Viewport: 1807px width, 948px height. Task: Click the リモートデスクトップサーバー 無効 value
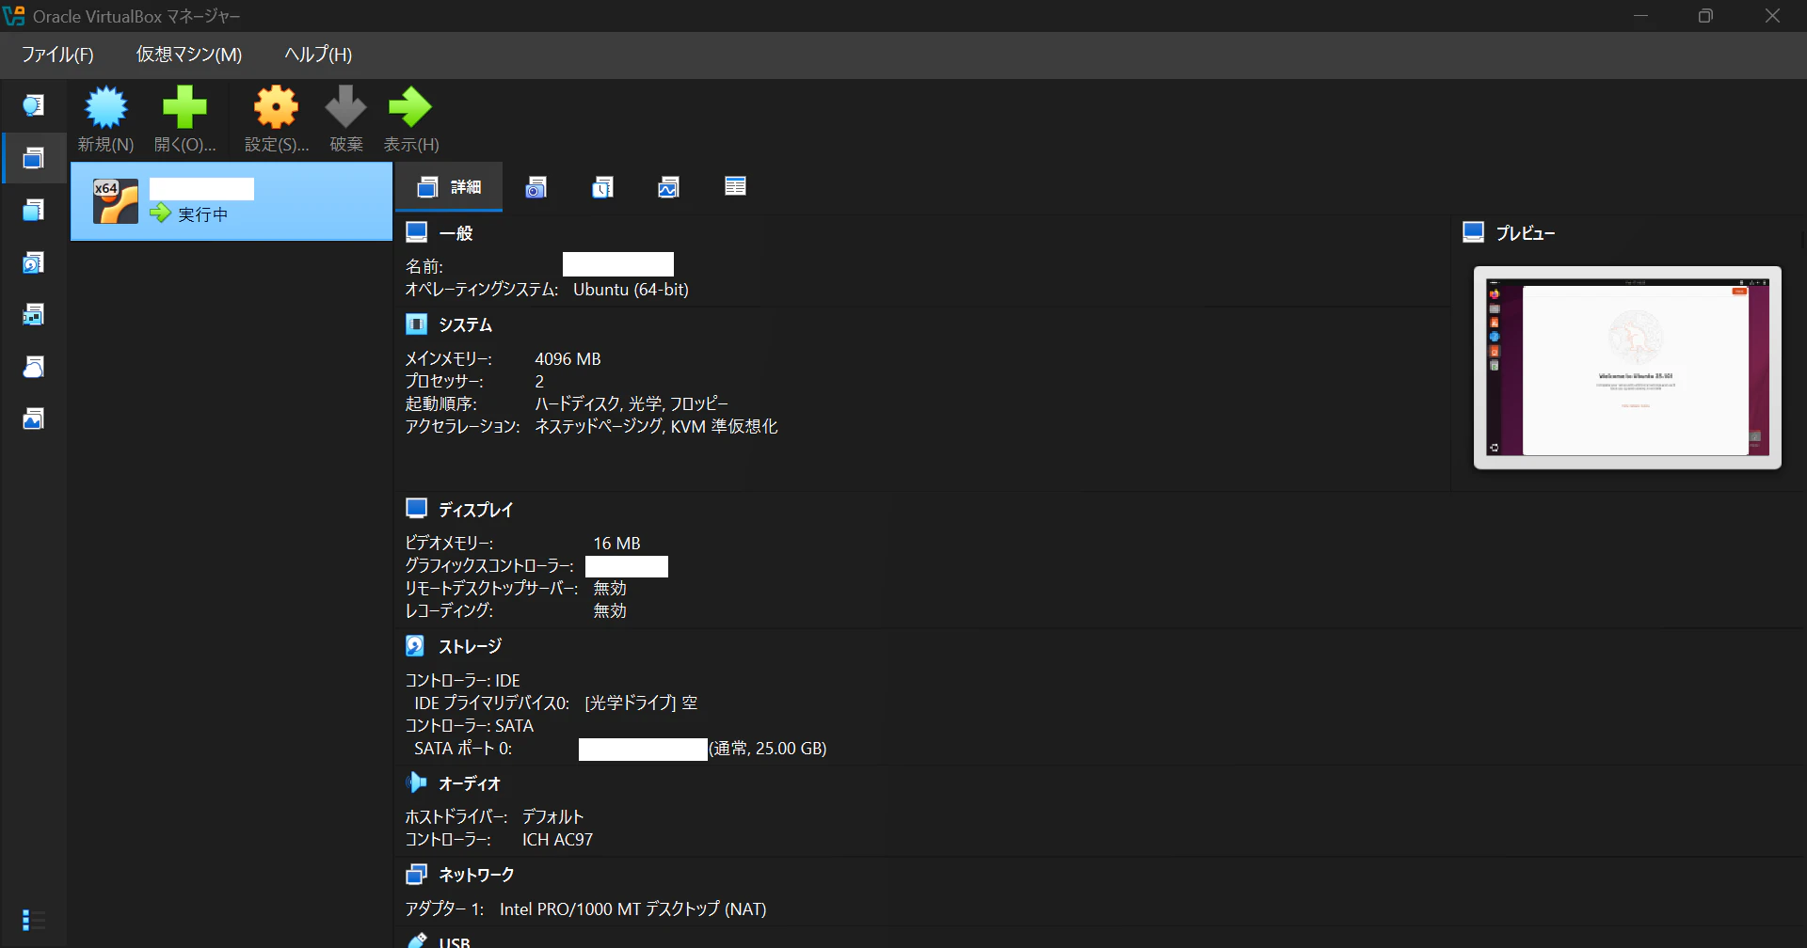click(x=610, y=588)
